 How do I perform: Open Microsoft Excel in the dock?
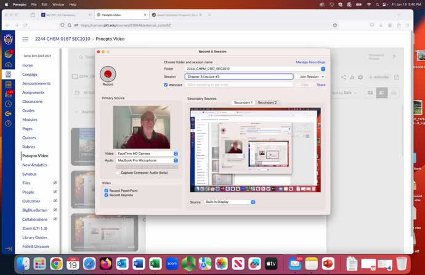point(155,264)
